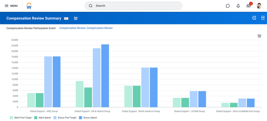Click the 12,000 y-axis value

click(15, 74)
